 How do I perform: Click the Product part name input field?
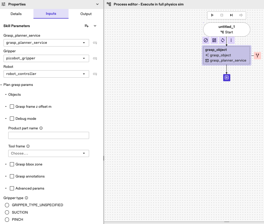[49, 135]
